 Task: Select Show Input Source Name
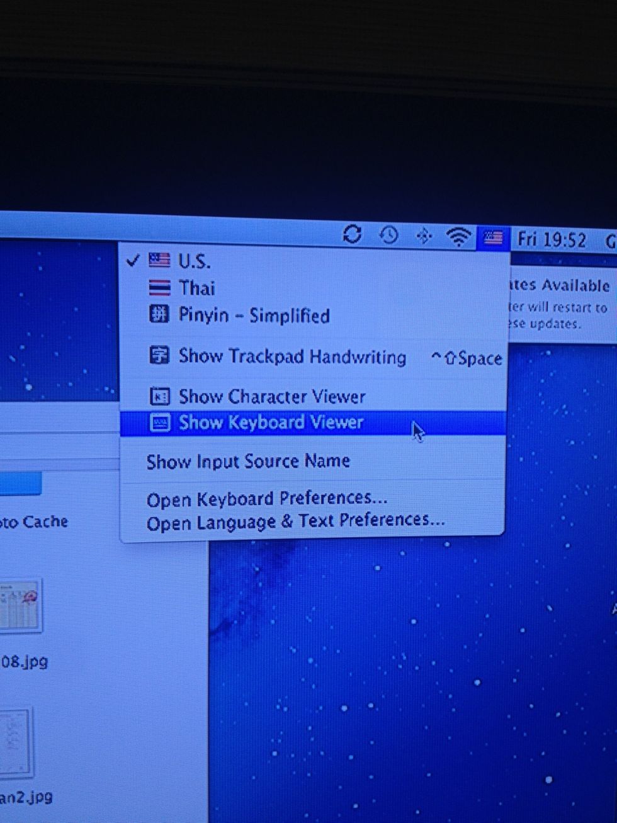(248, 461)
